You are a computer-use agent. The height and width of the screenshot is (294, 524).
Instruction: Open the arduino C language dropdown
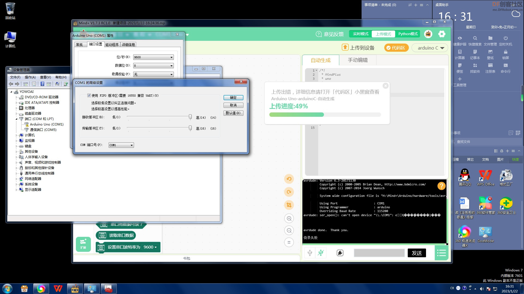click(430, 48)
